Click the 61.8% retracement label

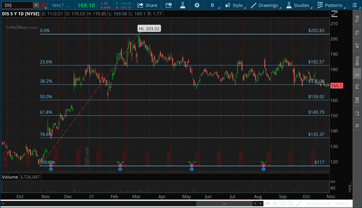pos(46,112)
